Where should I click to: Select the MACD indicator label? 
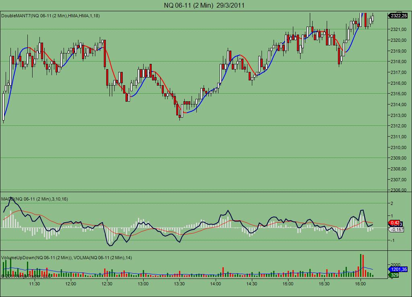(x=35, y=199)
